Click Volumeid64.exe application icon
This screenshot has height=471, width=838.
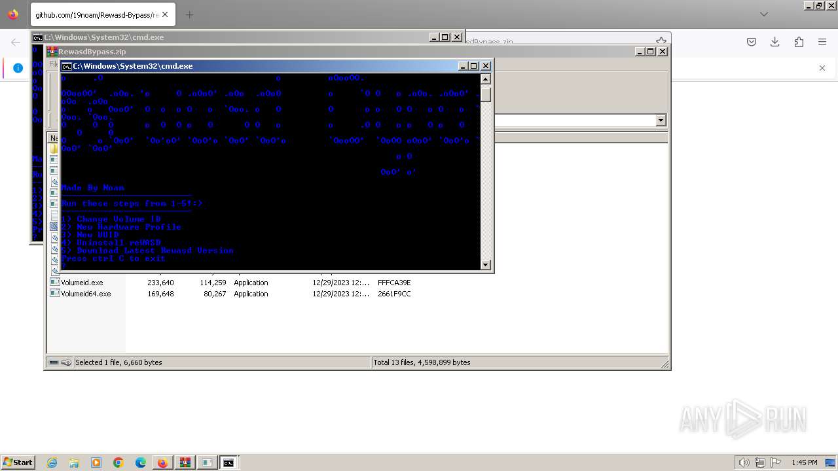(x=55, y=294)
